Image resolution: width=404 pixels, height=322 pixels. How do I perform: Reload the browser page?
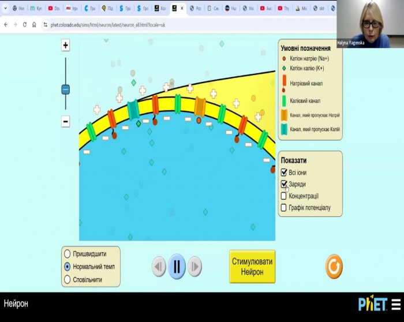pyautogui.click(x=24, y=25)
